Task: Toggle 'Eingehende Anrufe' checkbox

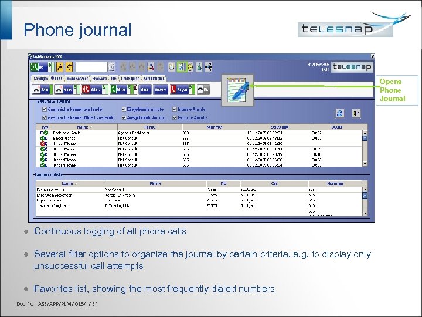Action: coord(124,109)
